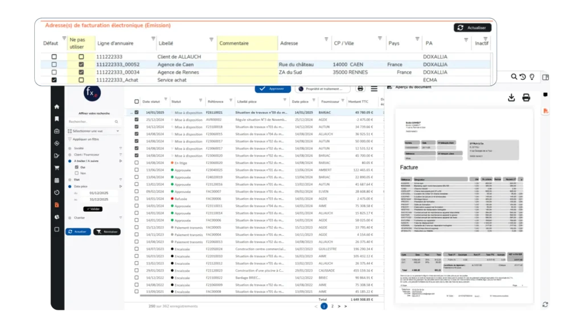Click the magnifier search icon top right

click(514, 77)
